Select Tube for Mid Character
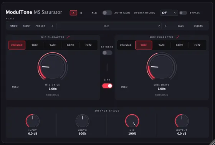Viewport: 215px width, 145px height. 35,45
